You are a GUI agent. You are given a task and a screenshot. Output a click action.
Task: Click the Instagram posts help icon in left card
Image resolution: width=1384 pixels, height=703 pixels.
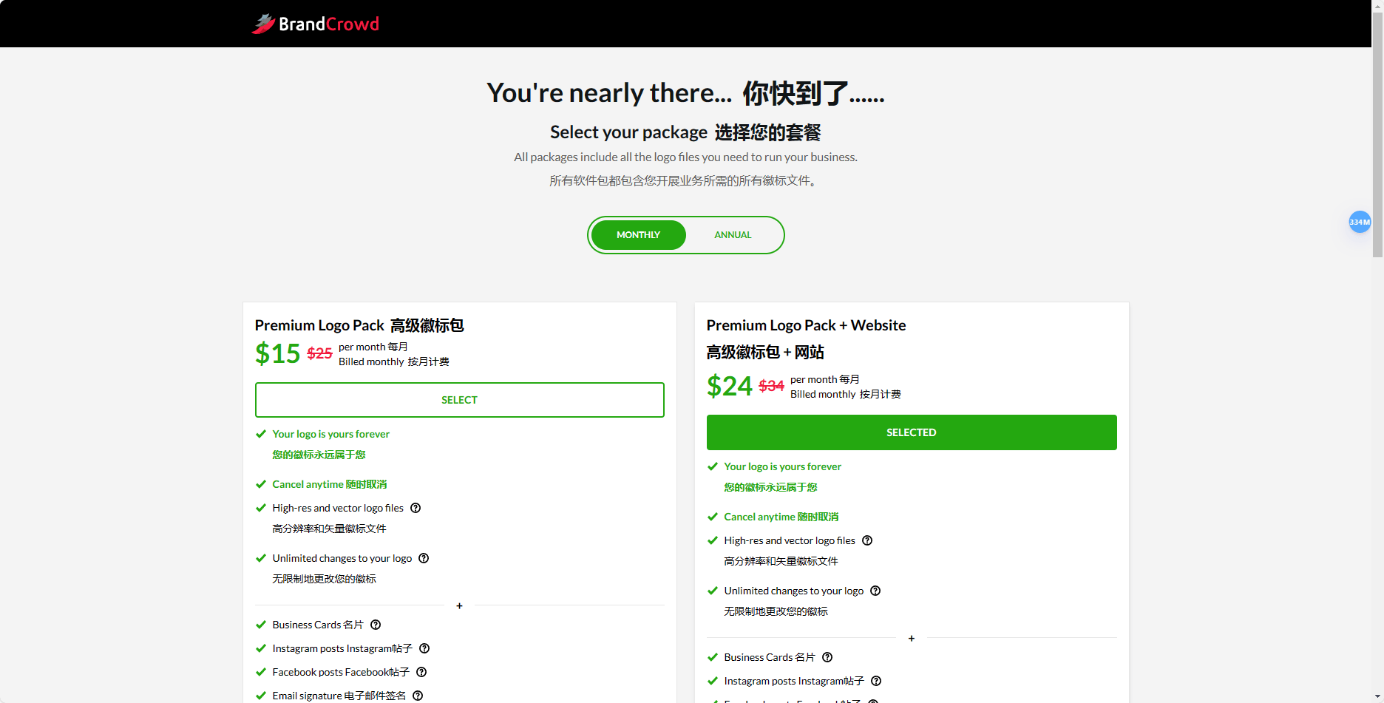point(424,648)
